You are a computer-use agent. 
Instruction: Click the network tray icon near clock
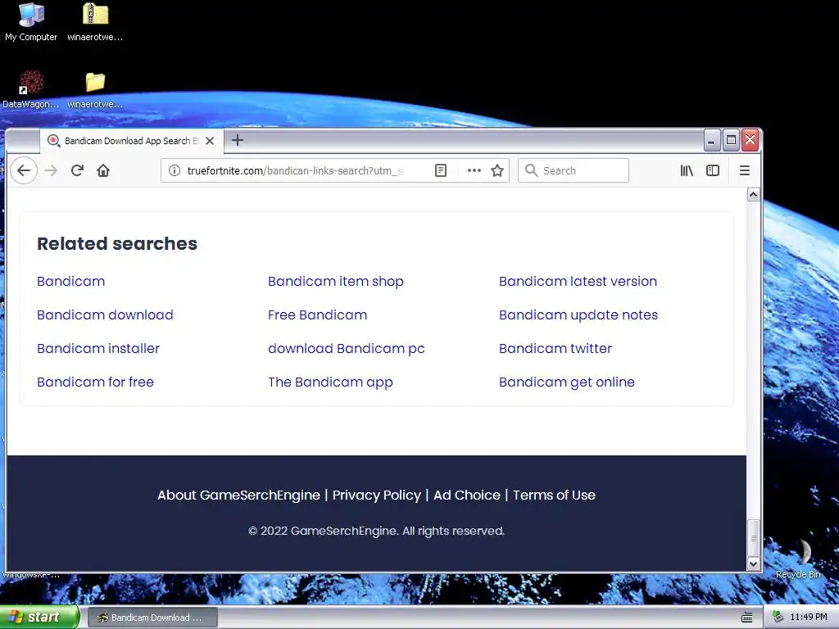point(778,618)
